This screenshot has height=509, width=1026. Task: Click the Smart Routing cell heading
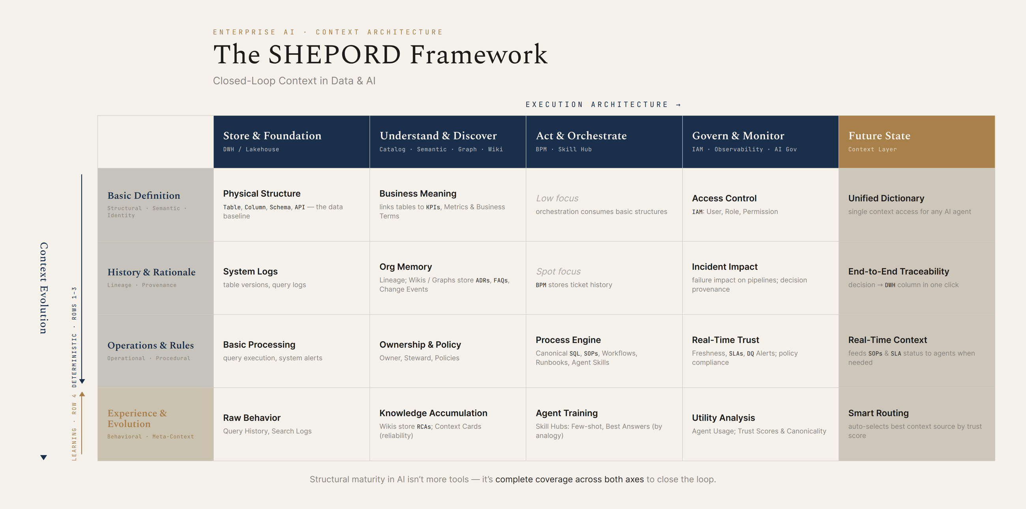tap(878, 413)
